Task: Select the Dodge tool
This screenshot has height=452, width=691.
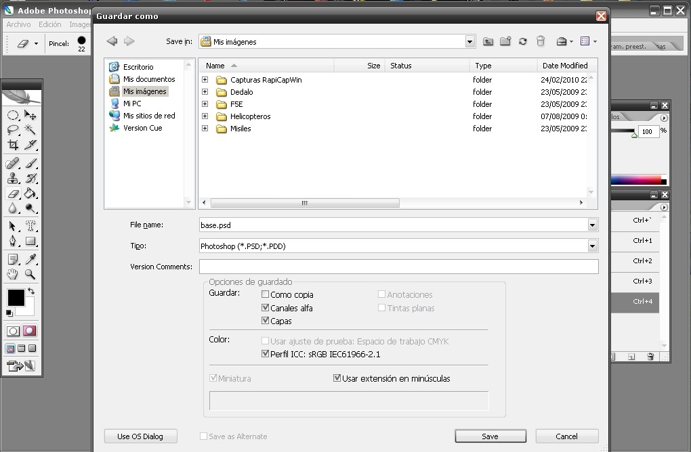Action: [x=30, y=208]
